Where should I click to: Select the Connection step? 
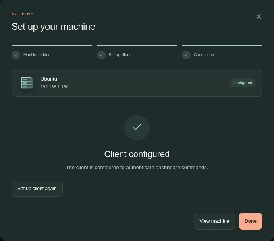pyautogui.click(x=198, y=55)
